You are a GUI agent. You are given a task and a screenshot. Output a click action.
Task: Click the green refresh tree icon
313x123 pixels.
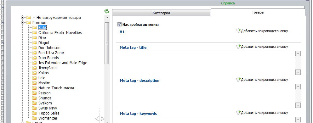[x=107, y=11]
